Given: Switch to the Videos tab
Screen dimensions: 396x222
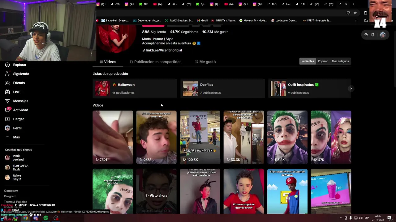Looking at the screenshot, I should click(108, 62).
